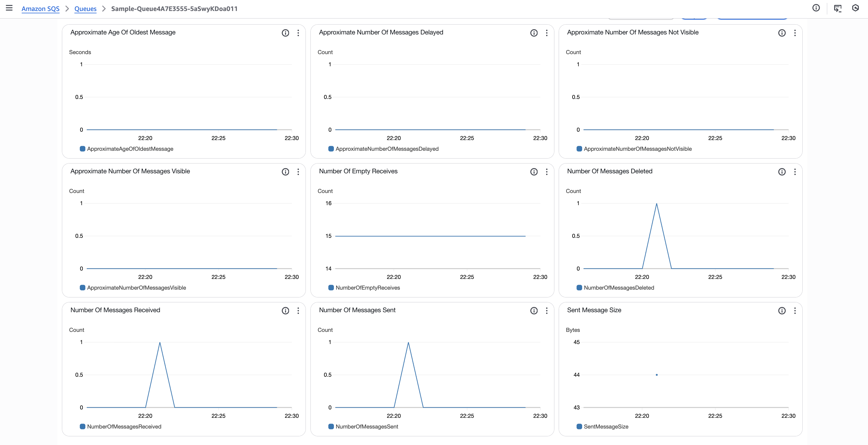Go to Amazon SQS breadcrumb link

(41, 9)
